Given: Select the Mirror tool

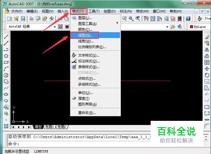Looking at the screenshot, I should (207, 50).
